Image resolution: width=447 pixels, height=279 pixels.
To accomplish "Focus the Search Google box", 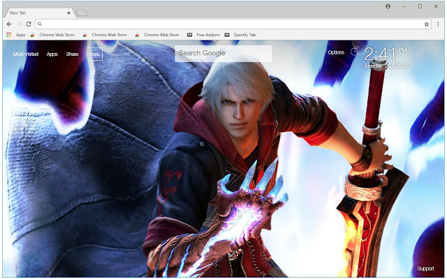I will (223, 53).
